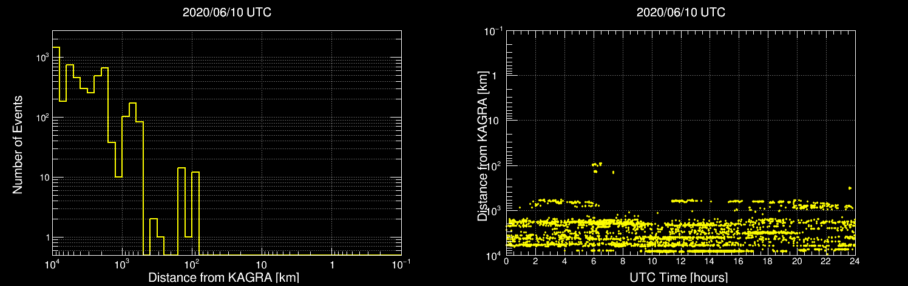
Task: Click the scatter plot title "2020/06/10 UTC"
Action: coord(680,13)
